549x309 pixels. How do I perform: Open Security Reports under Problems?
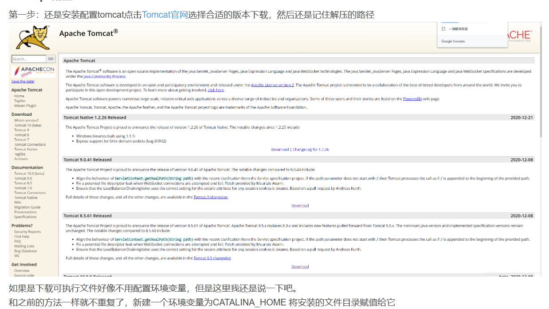click(x=27, y=231)
